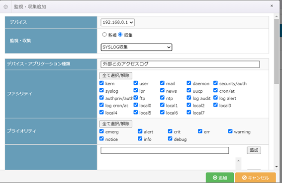The image size is (282, 183).
Task: Uncheck the uucp facility checkbox
Action: pyautogui.click(x=189, y=90)
